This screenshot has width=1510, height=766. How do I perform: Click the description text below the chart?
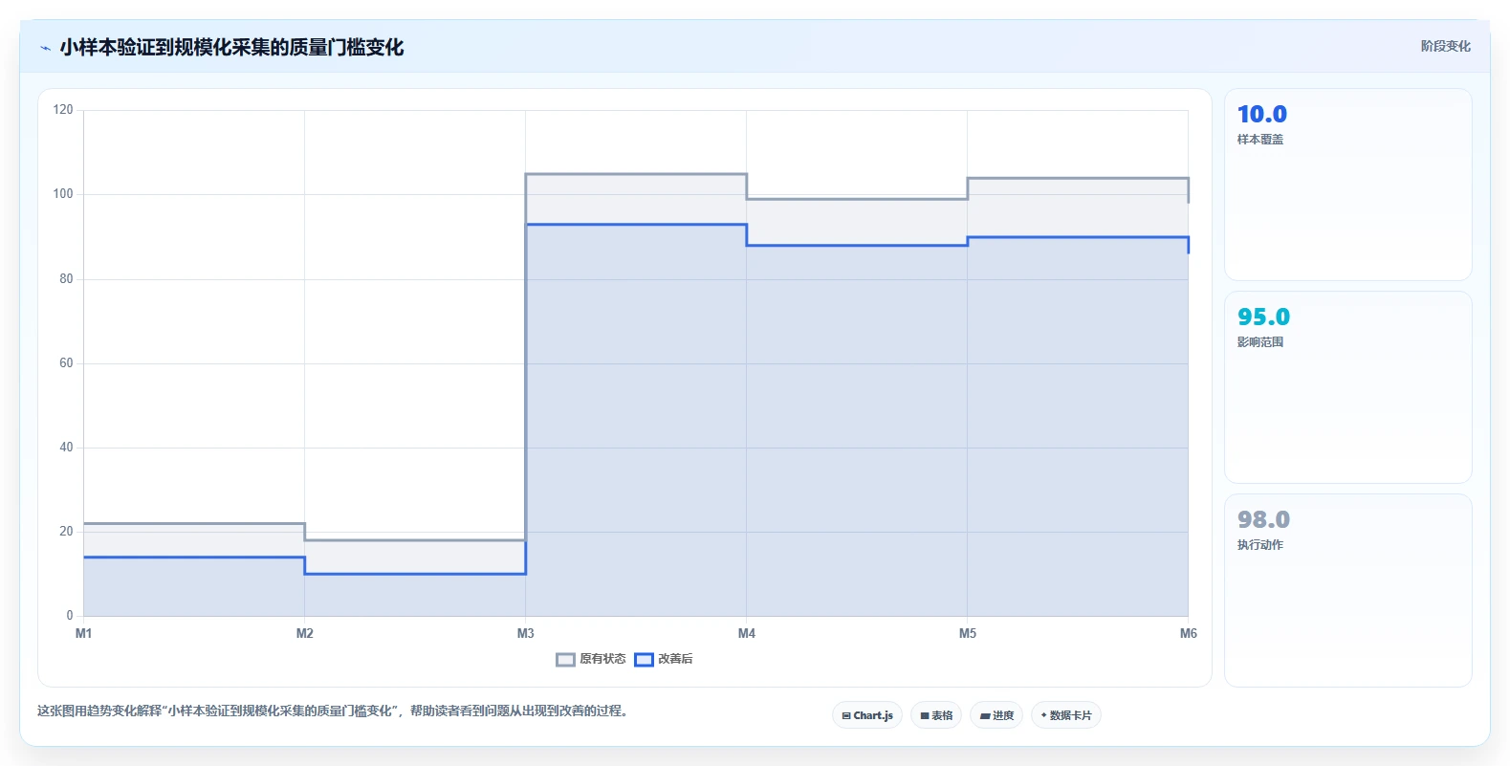tap(335, 711)
